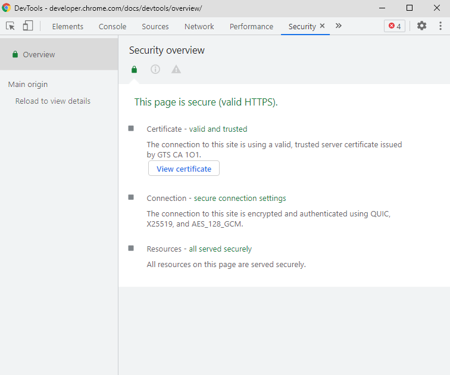Go to the Performance tab
Viewport: 450px width, 375px height.
[x=251, y=26]
